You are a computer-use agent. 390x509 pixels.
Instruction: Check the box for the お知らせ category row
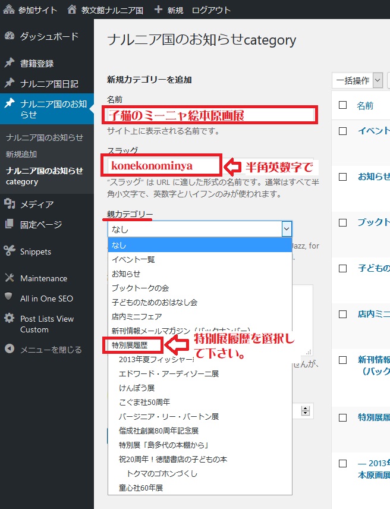pyautogui.click(x=342, y=177)
